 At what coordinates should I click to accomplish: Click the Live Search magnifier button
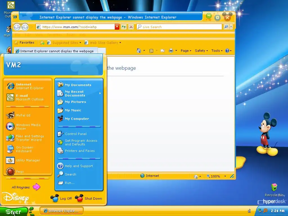point(226,27)
